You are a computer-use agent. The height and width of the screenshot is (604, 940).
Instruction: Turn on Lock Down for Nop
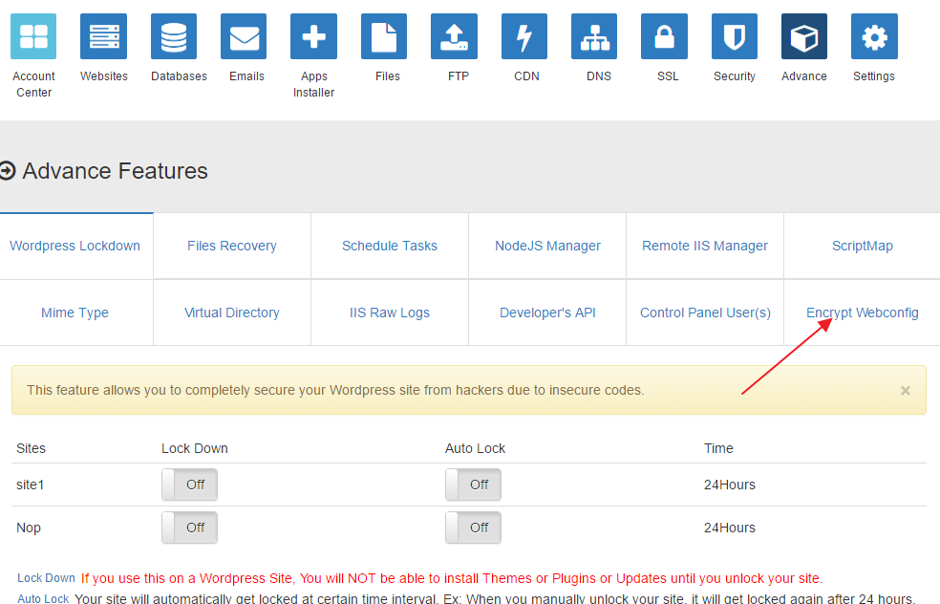point(189,528)
